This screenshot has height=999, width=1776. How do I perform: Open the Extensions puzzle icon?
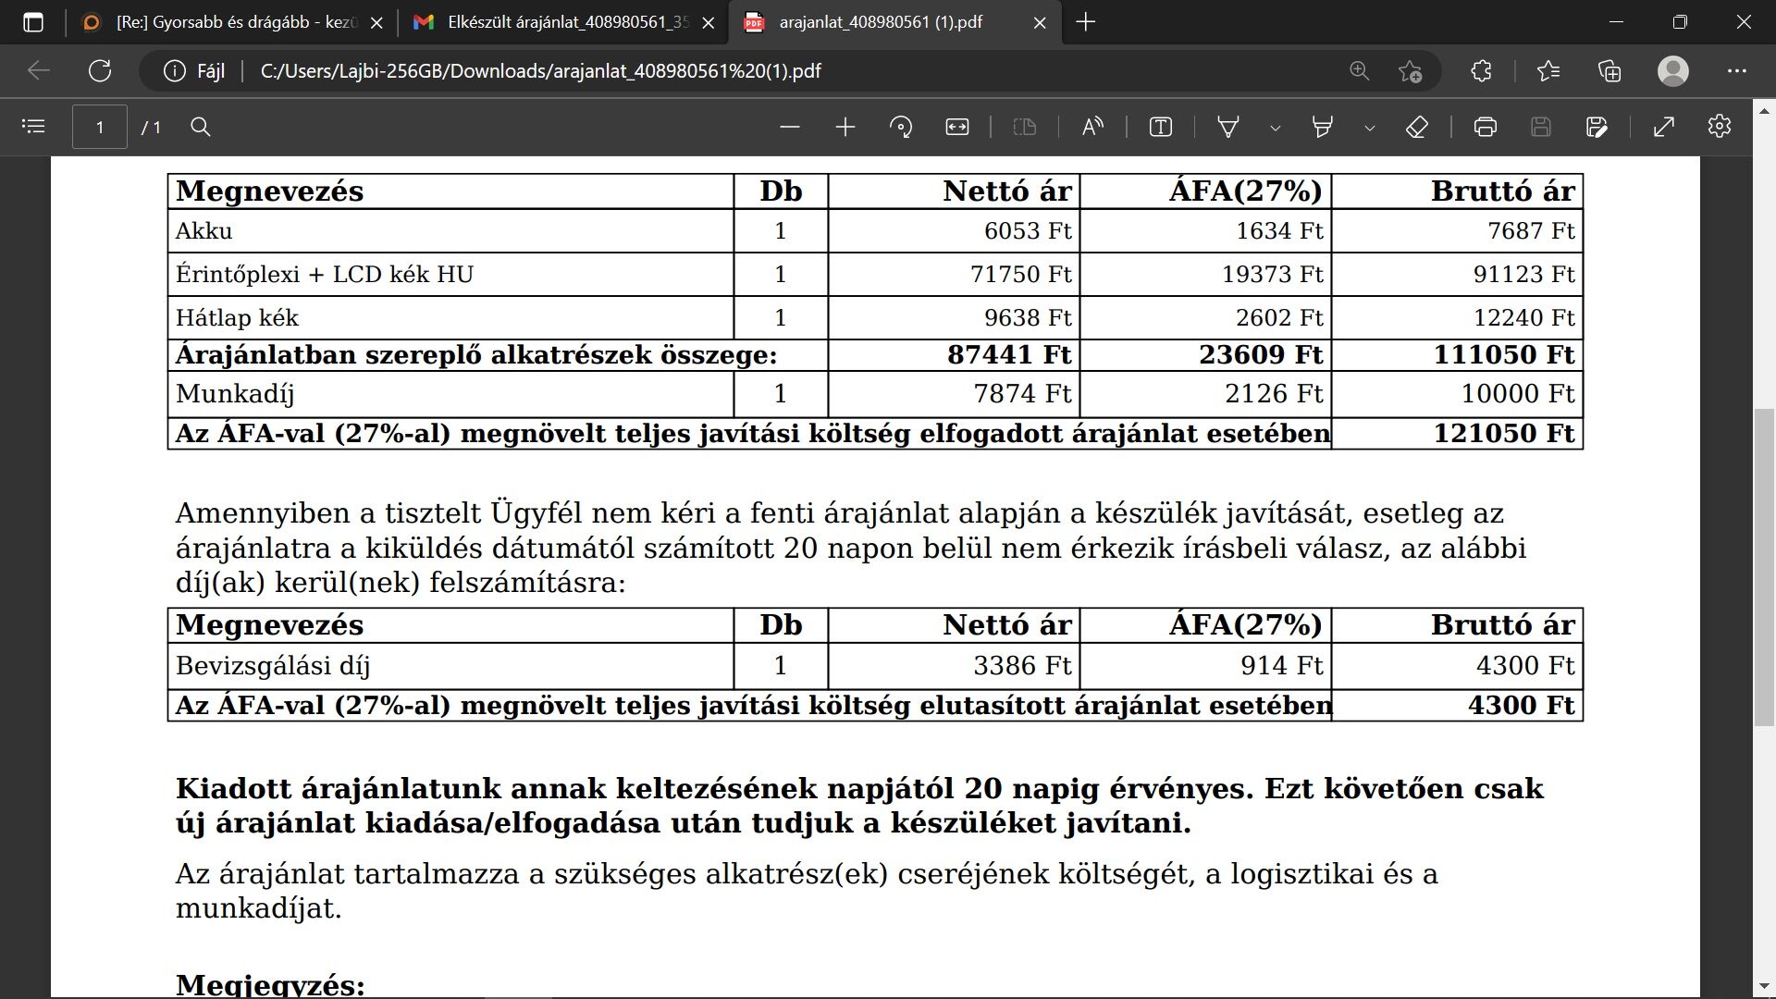[x=1481, y=71]
